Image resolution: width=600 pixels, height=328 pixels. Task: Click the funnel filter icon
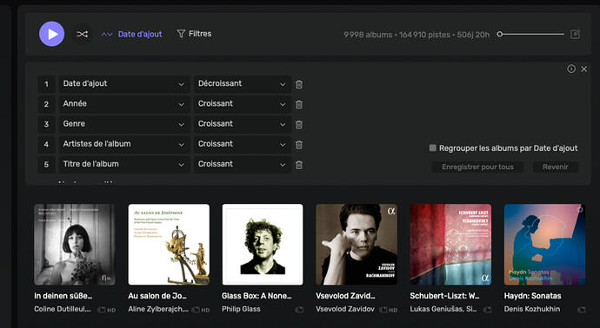tap(181, 34)
